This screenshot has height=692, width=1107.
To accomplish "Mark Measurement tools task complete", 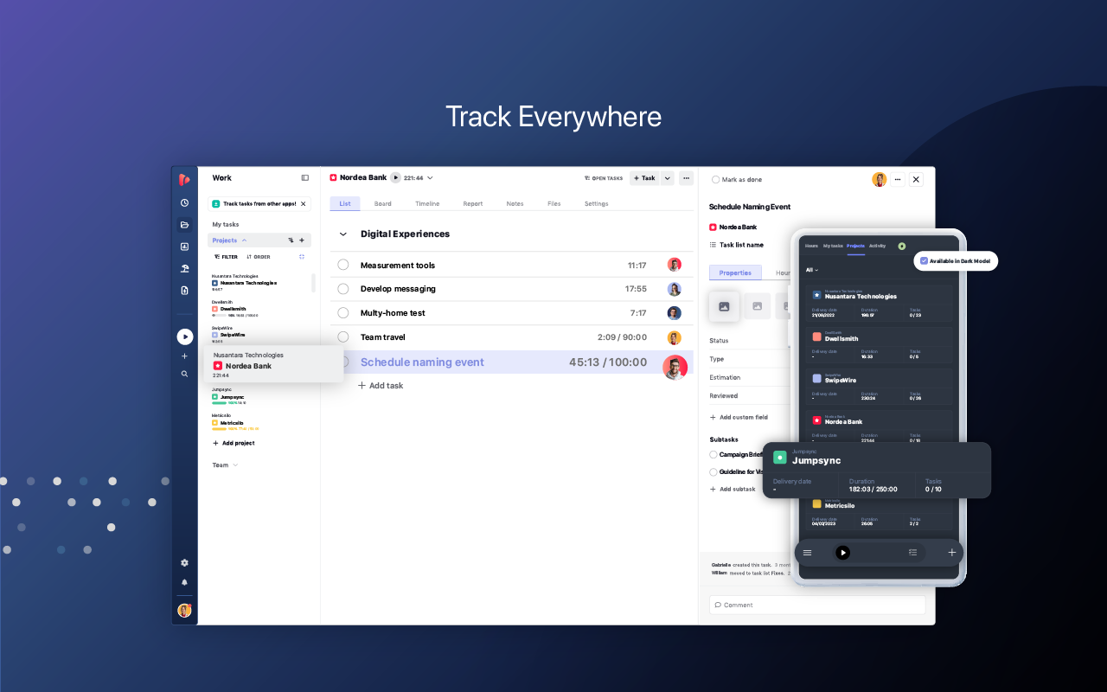I will 343,265.
